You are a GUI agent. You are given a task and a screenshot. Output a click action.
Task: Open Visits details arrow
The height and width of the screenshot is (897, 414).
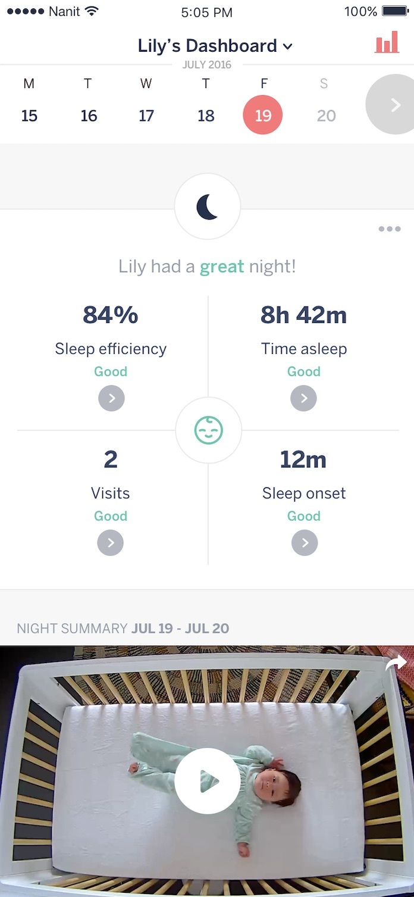111,543
